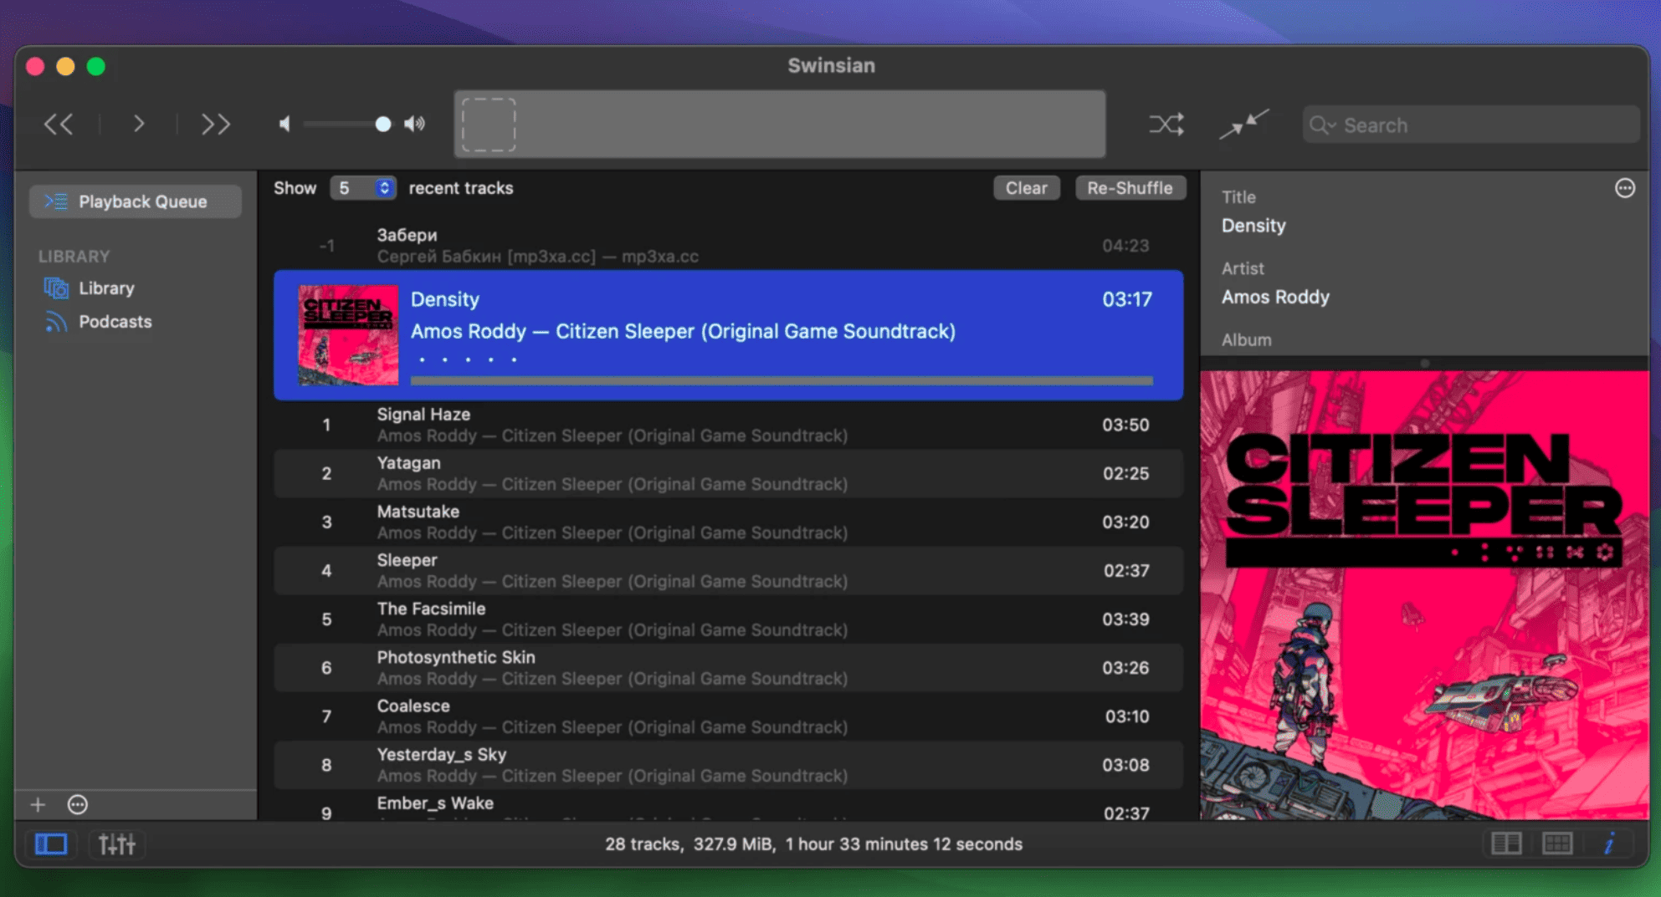
Task: Open recent tracks count stepper
Action: [x=362, y=188]
